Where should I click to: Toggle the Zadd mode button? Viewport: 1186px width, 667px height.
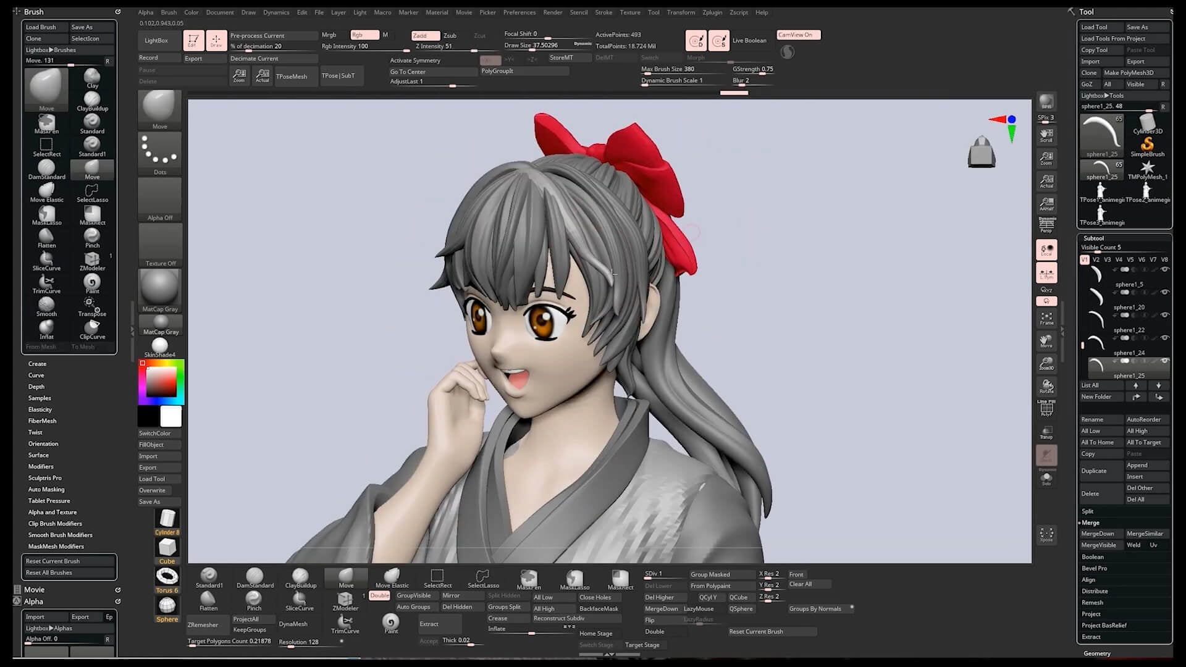[426, 36]
